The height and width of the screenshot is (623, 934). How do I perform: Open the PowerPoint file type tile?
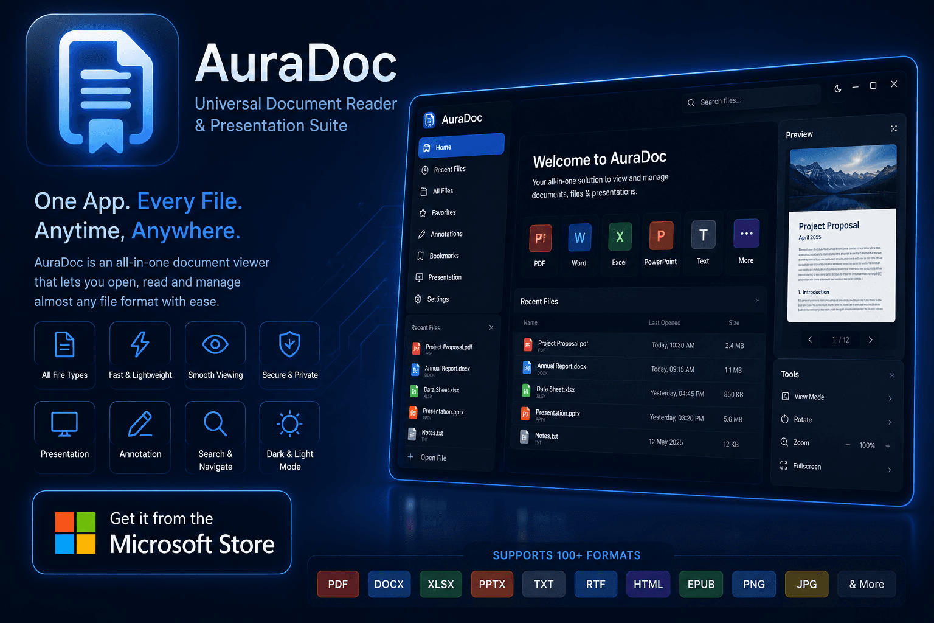(x=660, y=242)
